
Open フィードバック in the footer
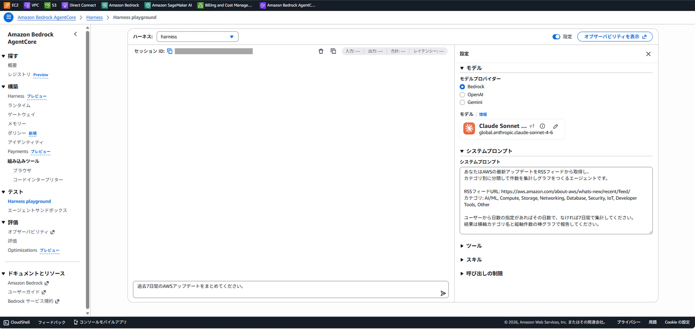52,322
